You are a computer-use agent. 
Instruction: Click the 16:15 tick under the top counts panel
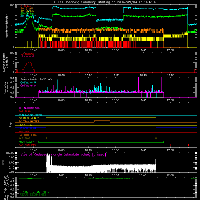(88, 50)
